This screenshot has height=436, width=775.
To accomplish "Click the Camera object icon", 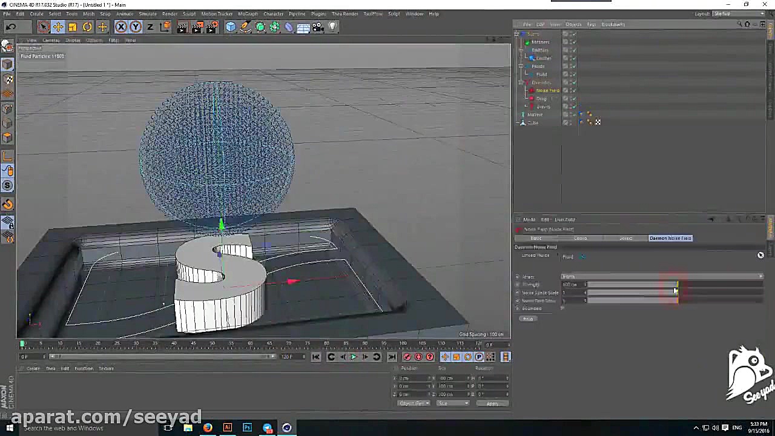I will coord(318,27).
